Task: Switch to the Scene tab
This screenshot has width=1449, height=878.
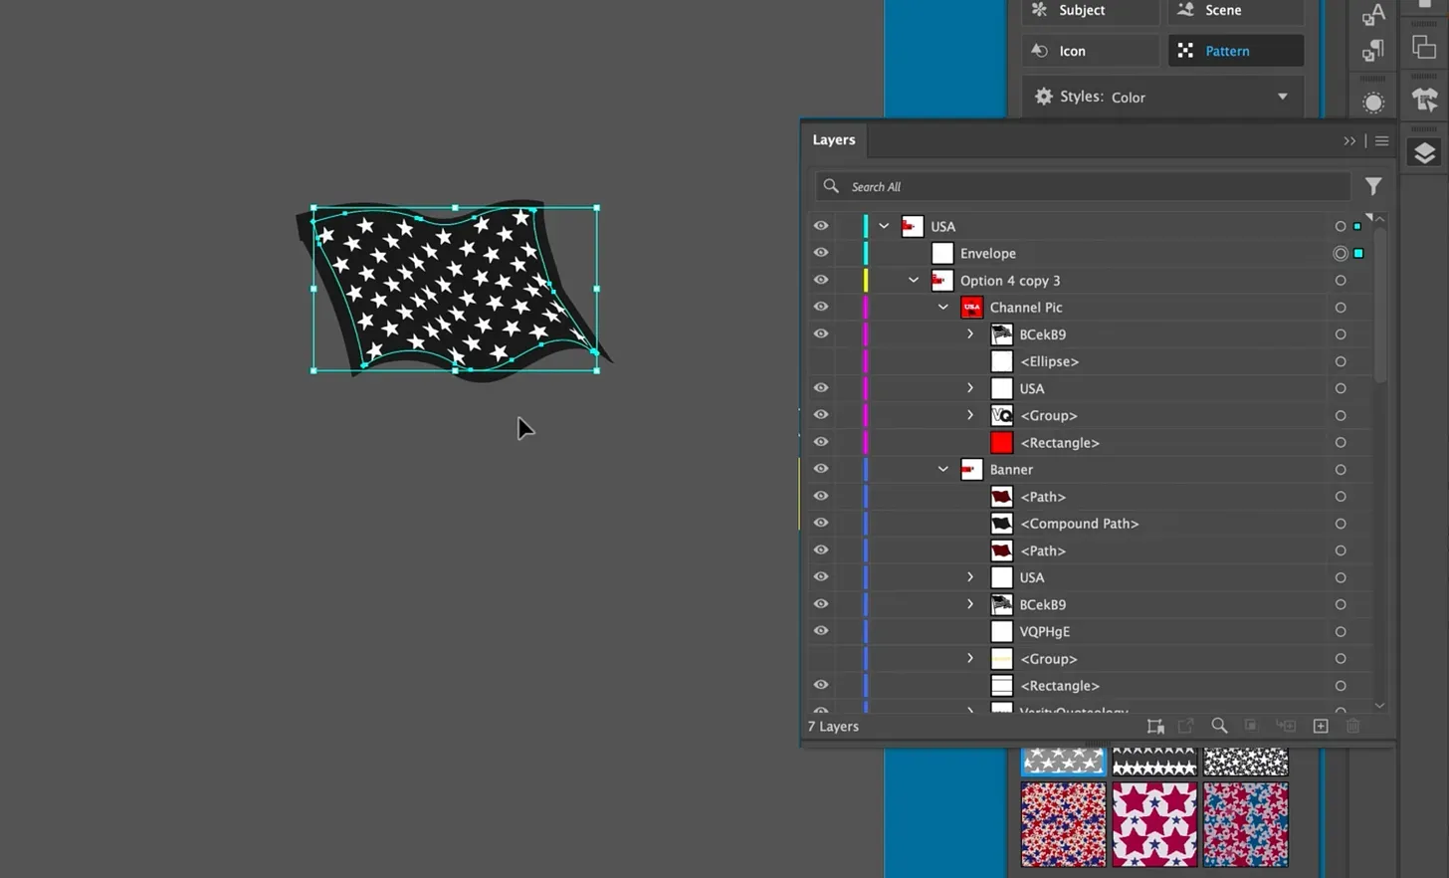Action: [1234, 10]
